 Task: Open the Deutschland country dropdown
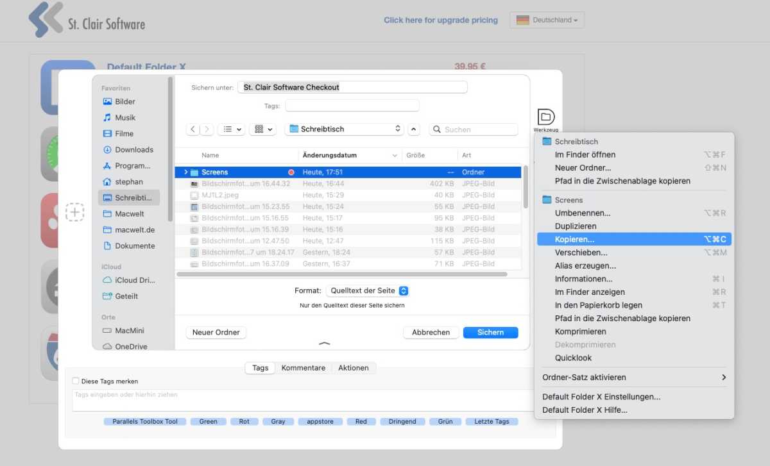547,20
